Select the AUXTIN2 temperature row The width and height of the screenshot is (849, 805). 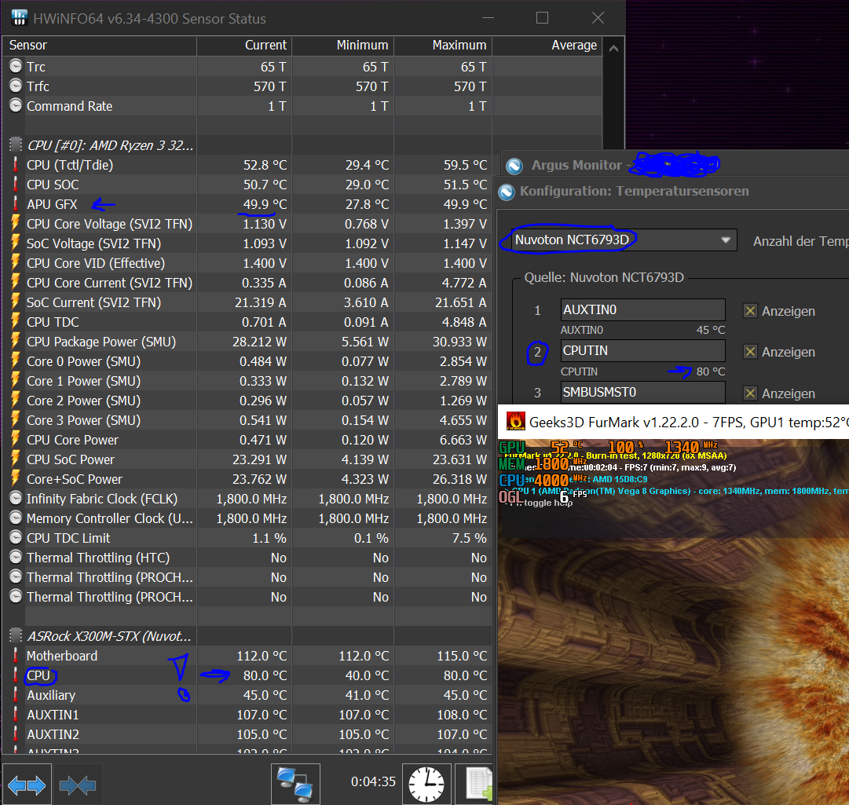(247, 734)
